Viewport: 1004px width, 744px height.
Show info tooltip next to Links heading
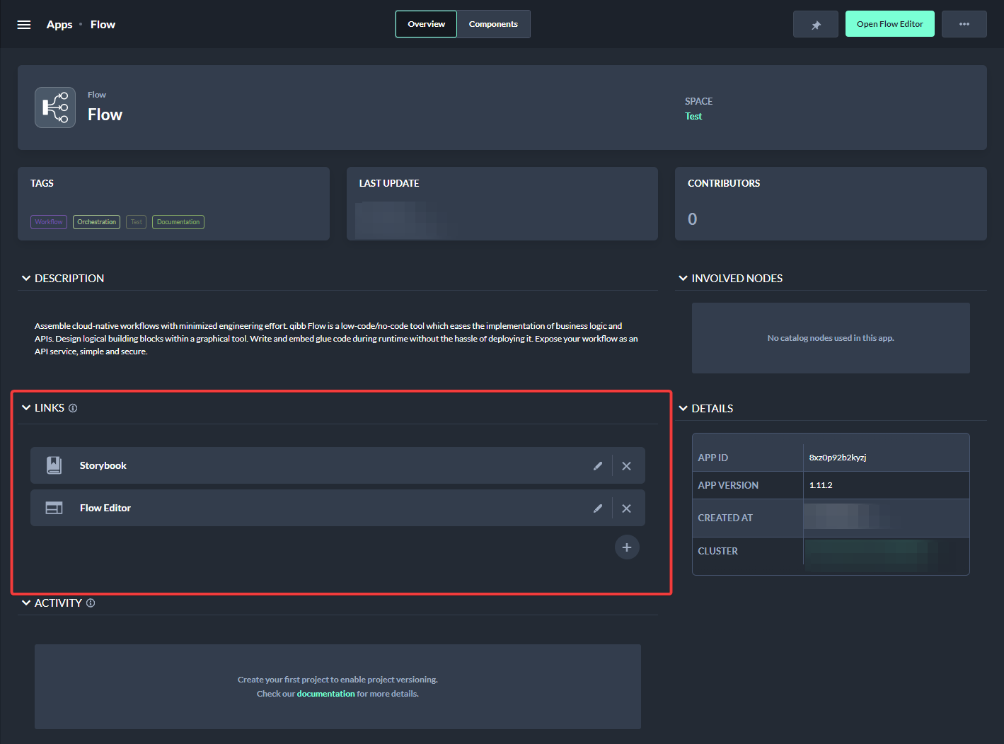pos(73,408)
